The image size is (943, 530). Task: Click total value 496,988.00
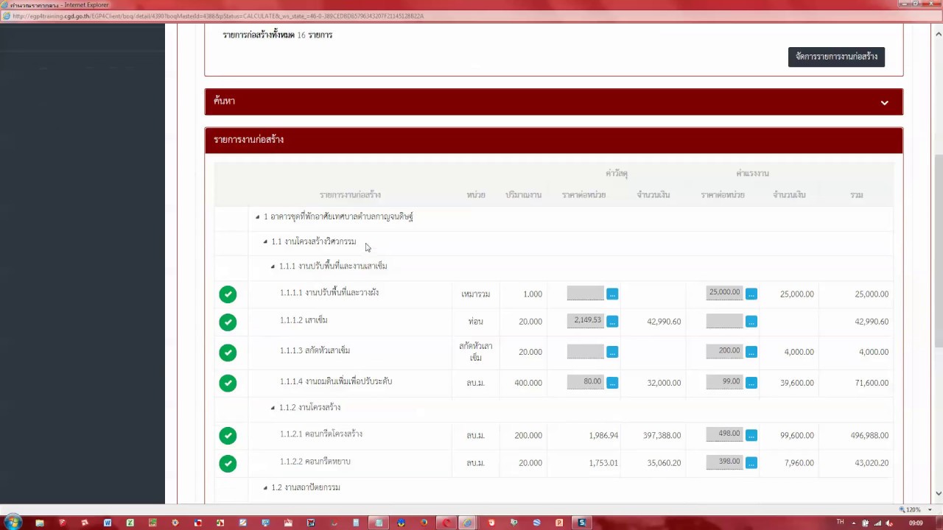(x=869, y=436)
